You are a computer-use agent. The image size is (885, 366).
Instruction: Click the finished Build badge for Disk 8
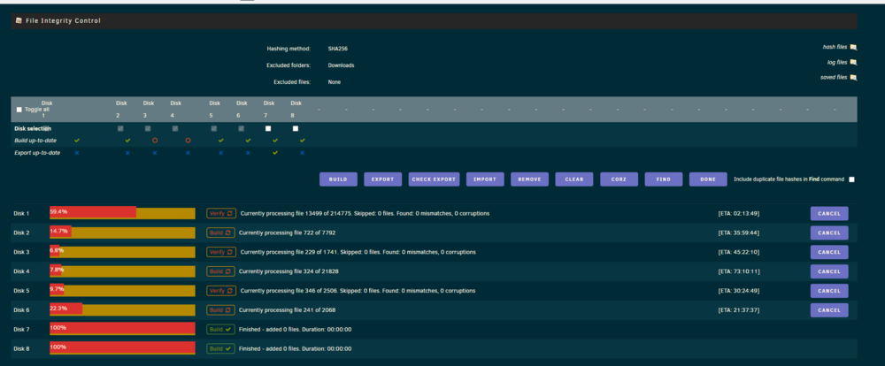tap(220, 348)
